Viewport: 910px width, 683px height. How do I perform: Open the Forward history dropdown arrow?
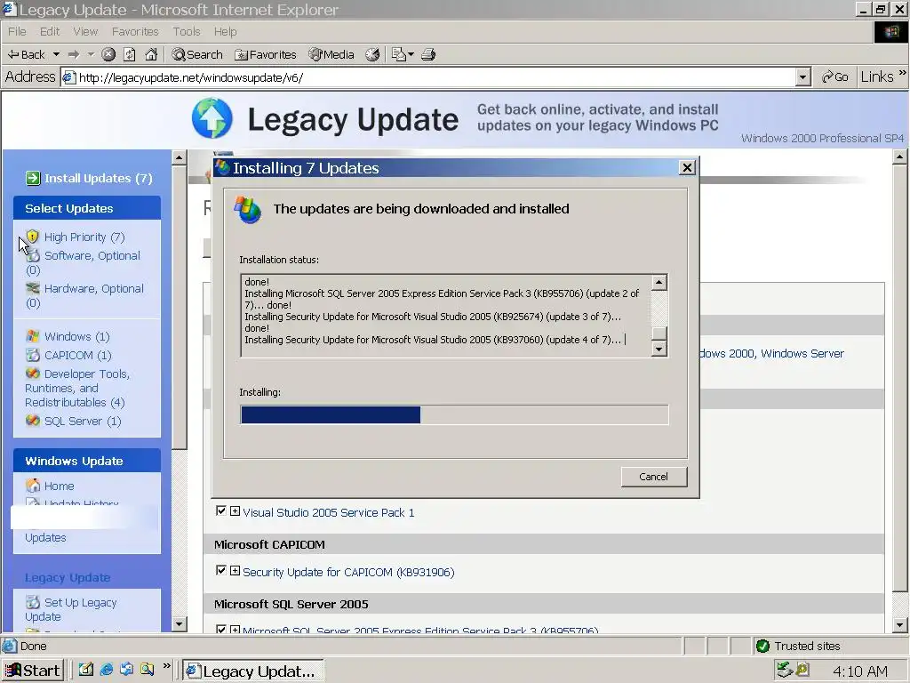click(x=91, y=54)
